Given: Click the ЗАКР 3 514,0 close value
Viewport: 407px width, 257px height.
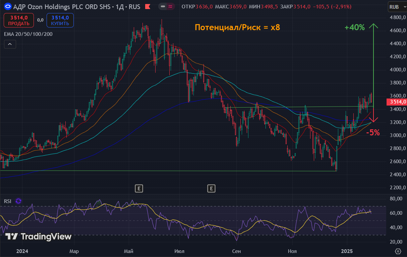Looking at the screenshot, I should coord(295,6).
